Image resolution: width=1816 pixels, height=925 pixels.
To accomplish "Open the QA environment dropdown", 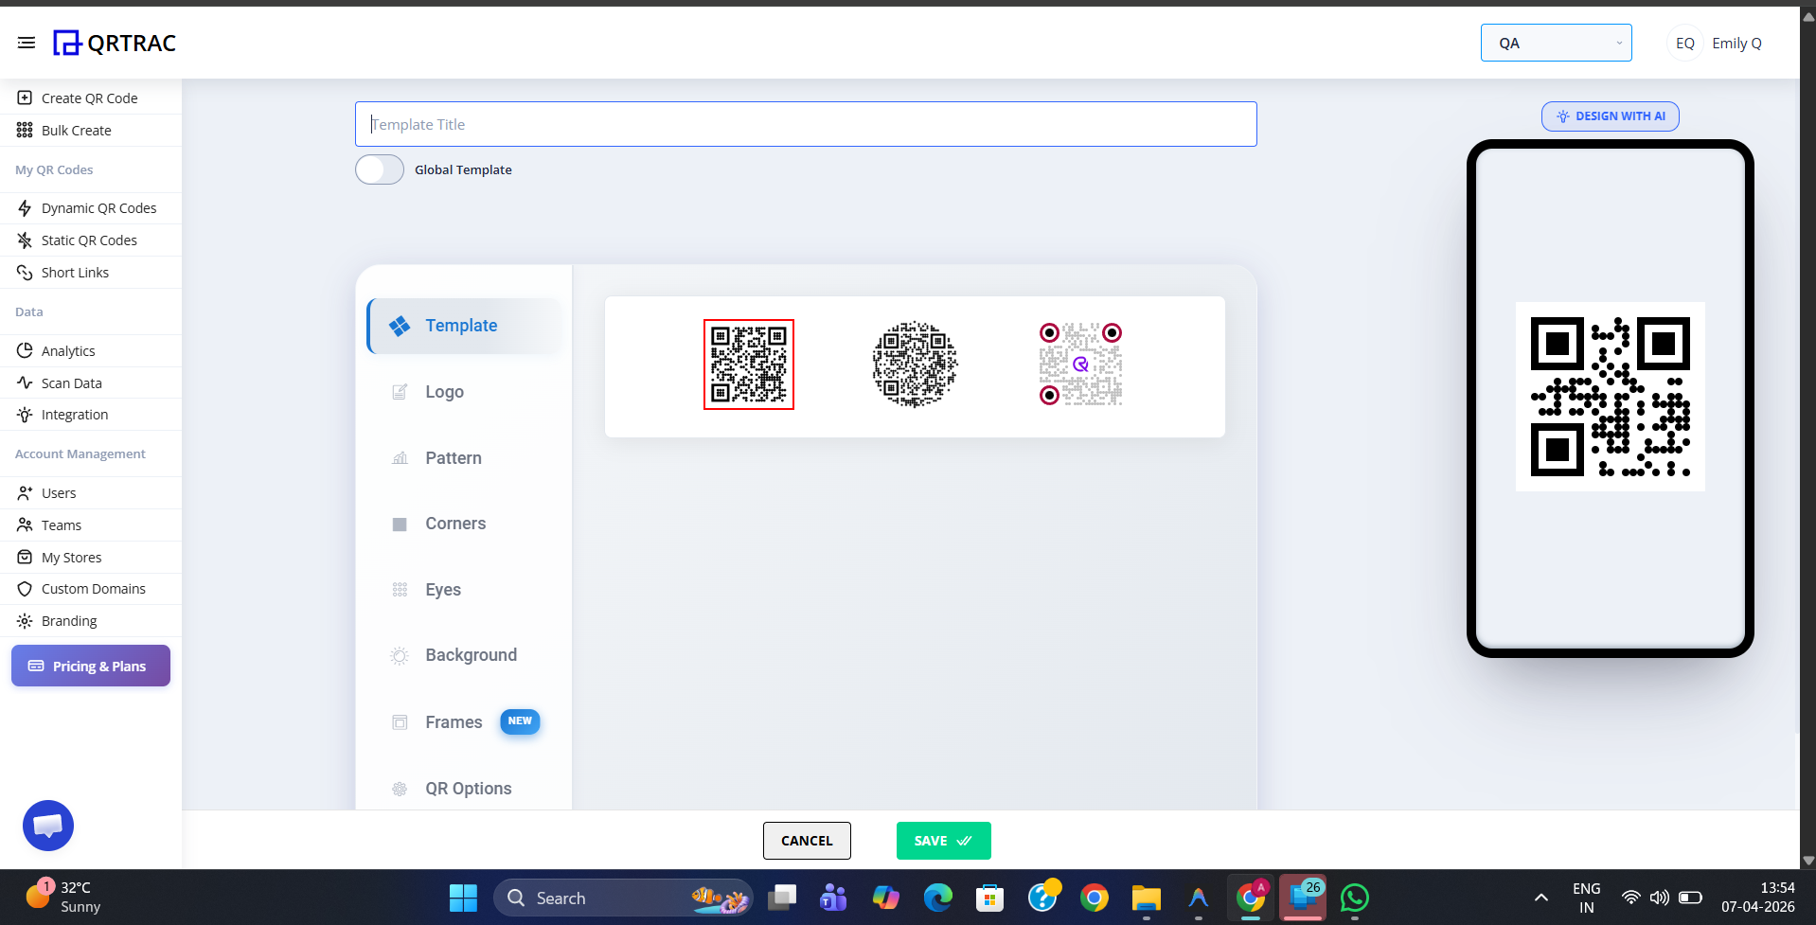I will tap(1555, 43).
